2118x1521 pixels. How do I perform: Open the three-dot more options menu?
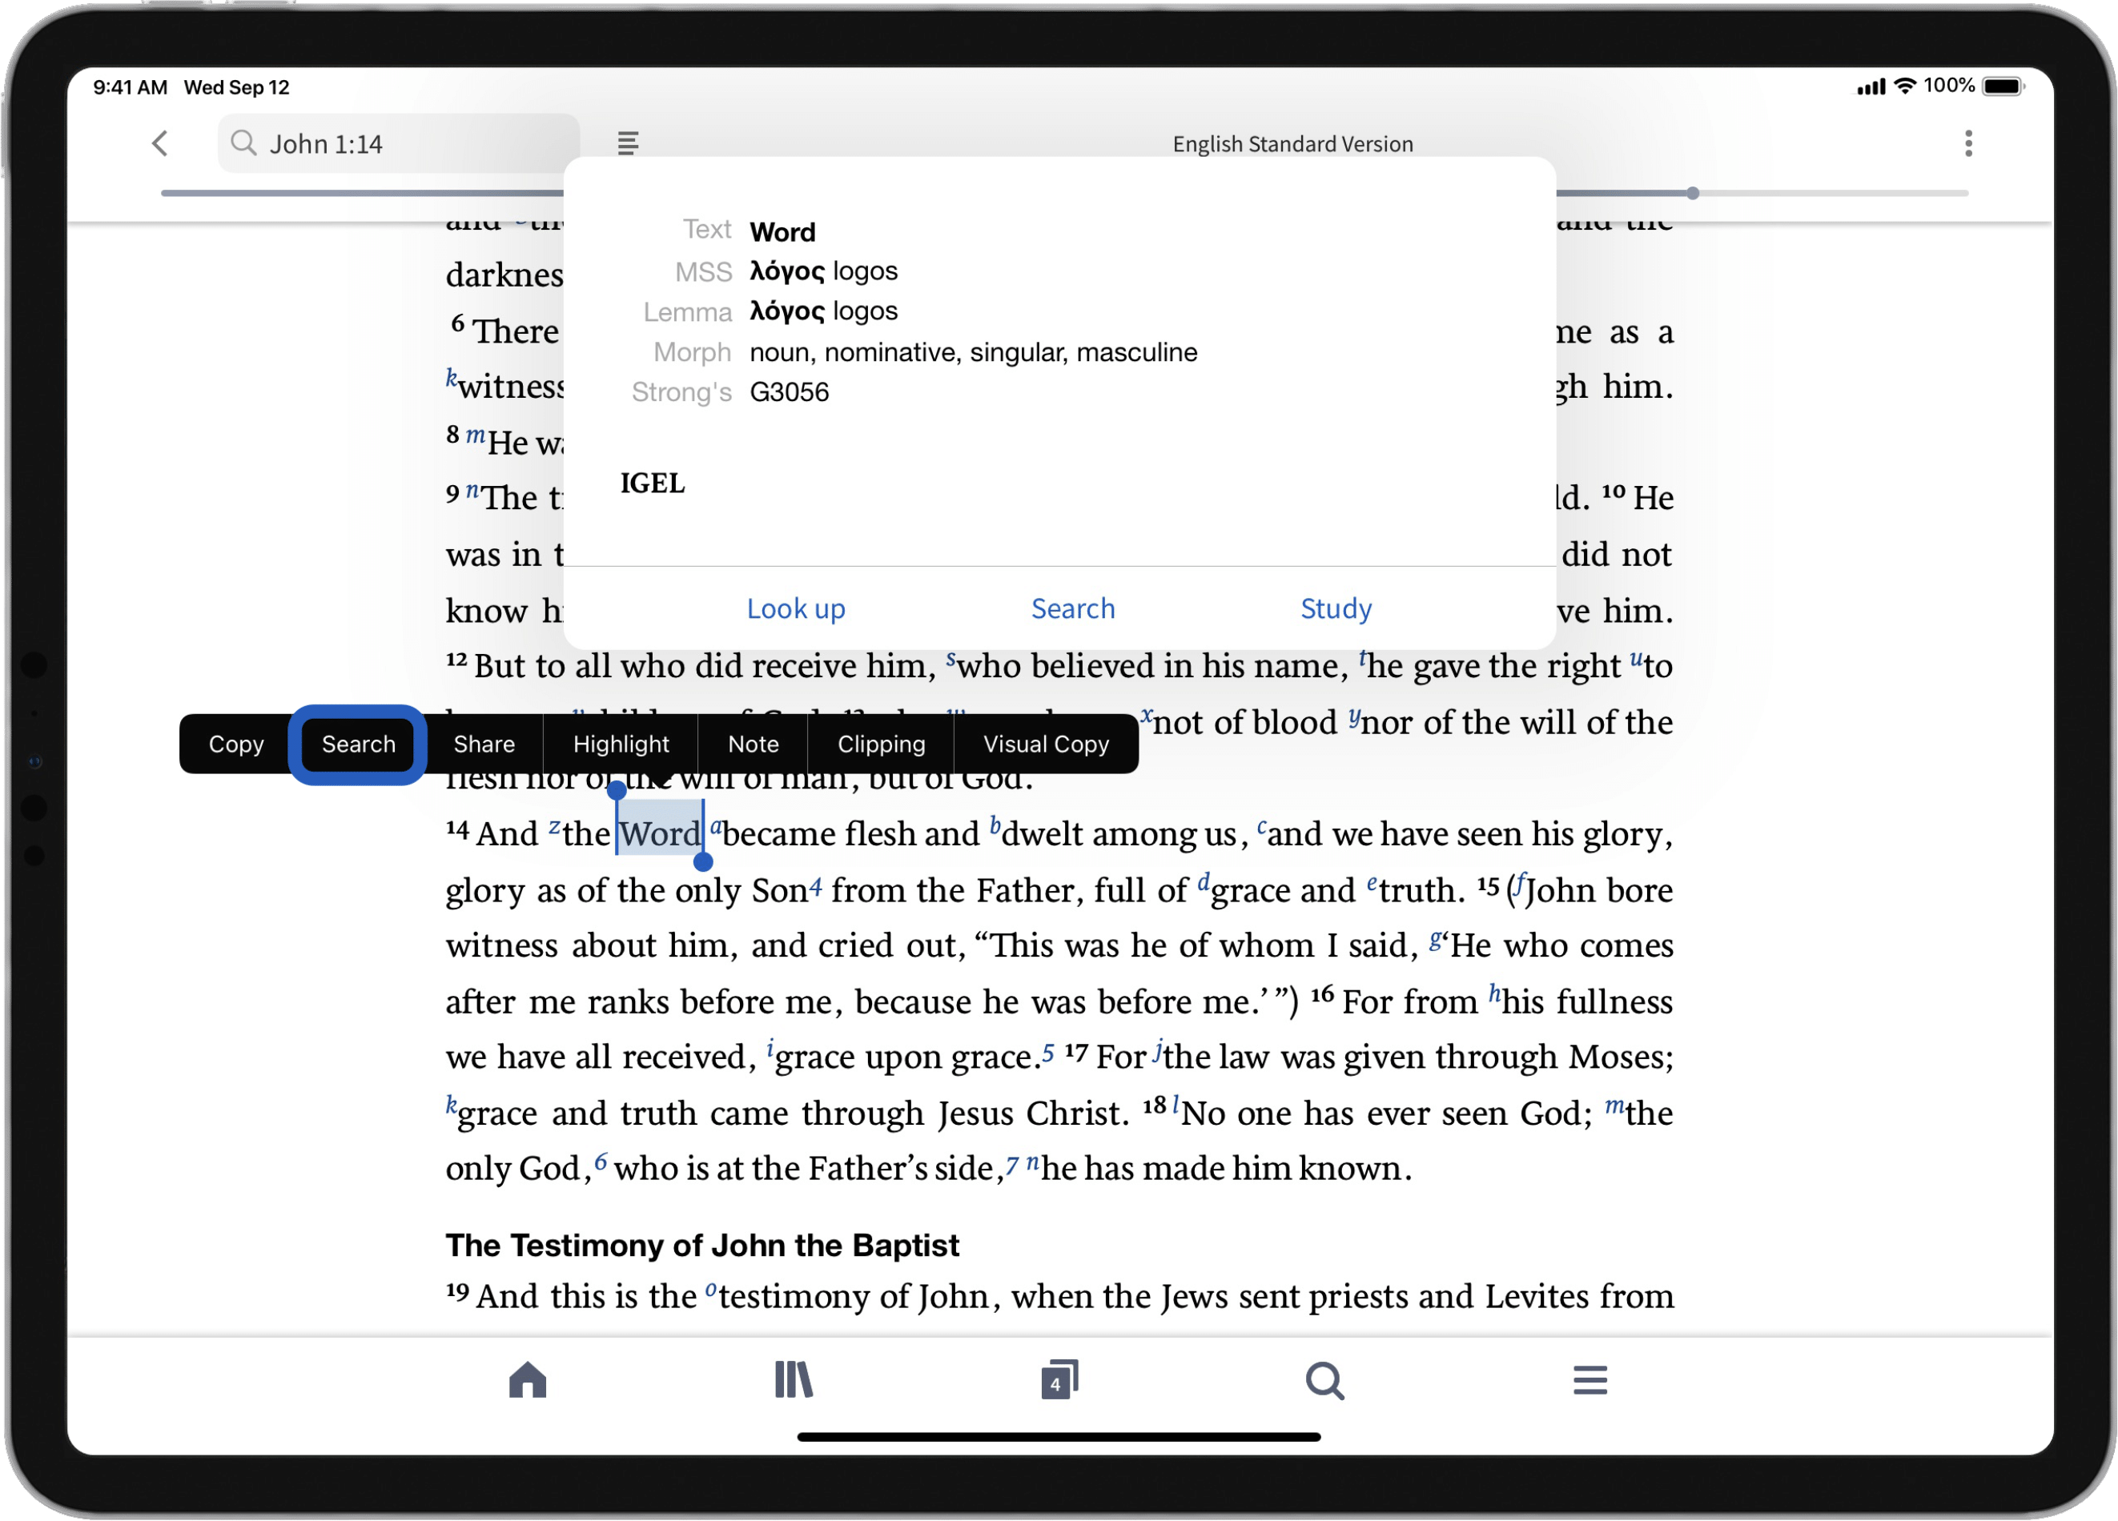(1967, 142)
